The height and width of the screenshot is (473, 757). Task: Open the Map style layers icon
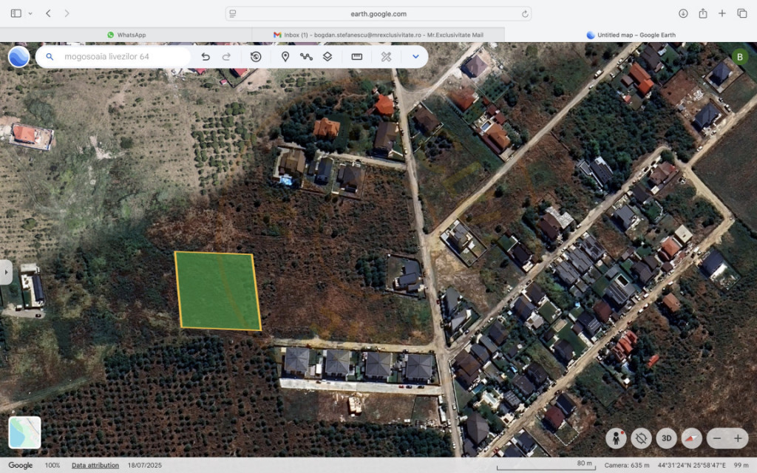coord(327,56)
